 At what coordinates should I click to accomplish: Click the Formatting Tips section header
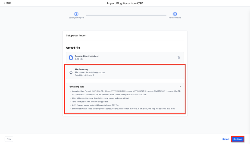(x=76, y=87)
